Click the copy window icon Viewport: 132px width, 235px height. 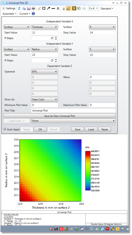pyautogui.click(x=24, y=8)
